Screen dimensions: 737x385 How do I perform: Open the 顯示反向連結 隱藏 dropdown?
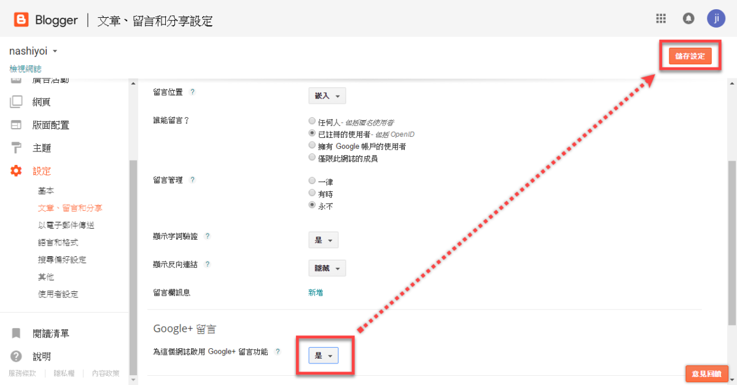pos(327,269)
